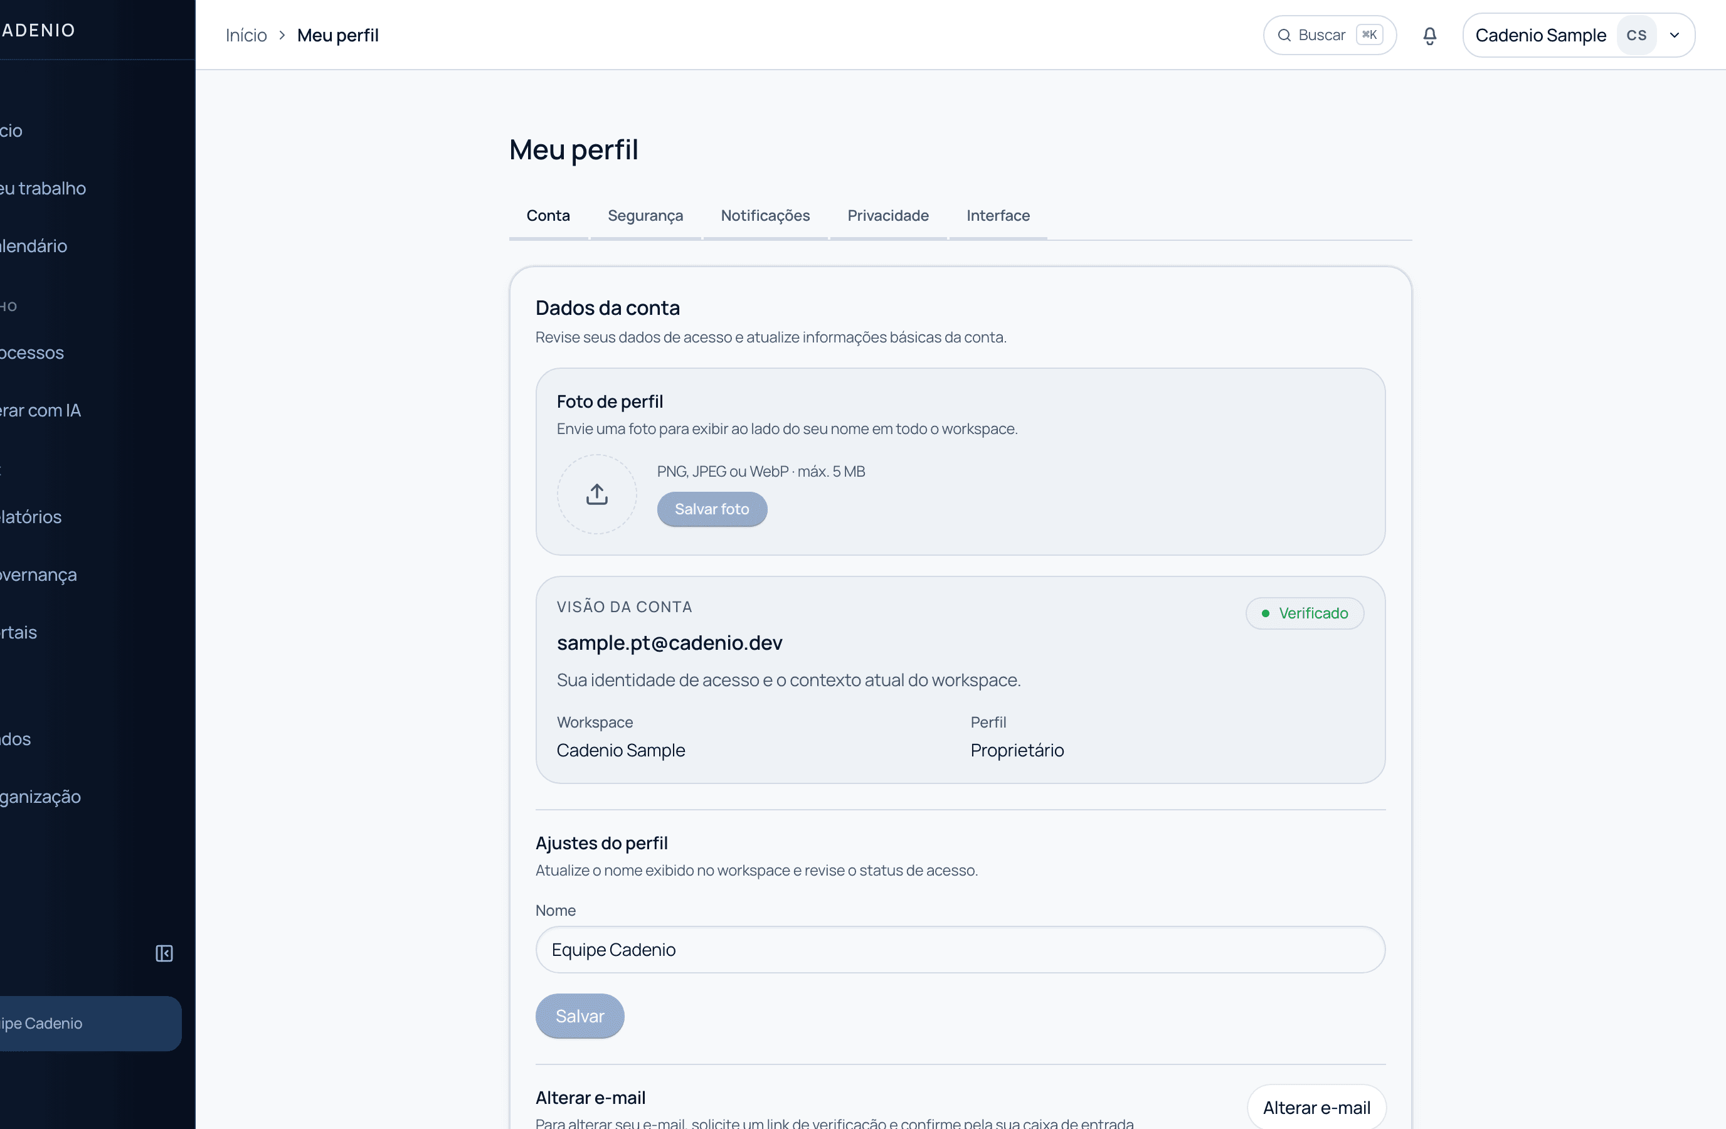Image resolution: width=1726 pixels, height=1129 pixels.
Task: Click the Ajustes do perfil heading
Action: coord(601,844)
